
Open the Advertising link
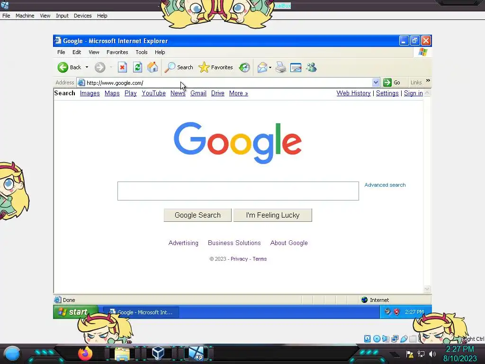(x=183, y=243)
